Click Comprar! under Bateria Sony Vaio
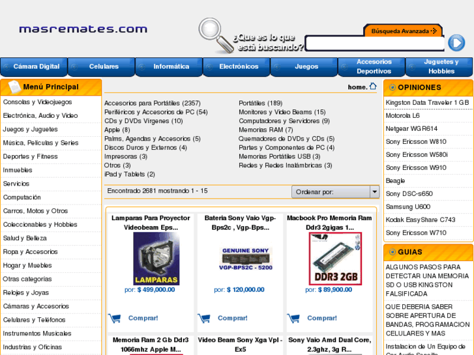Viewport: 474px width, 355px height. 233,318
